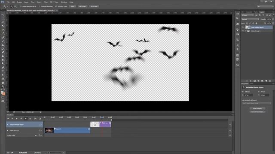Select the Type tool (T)
Screen dimensions: 275x154
point(3,71)
